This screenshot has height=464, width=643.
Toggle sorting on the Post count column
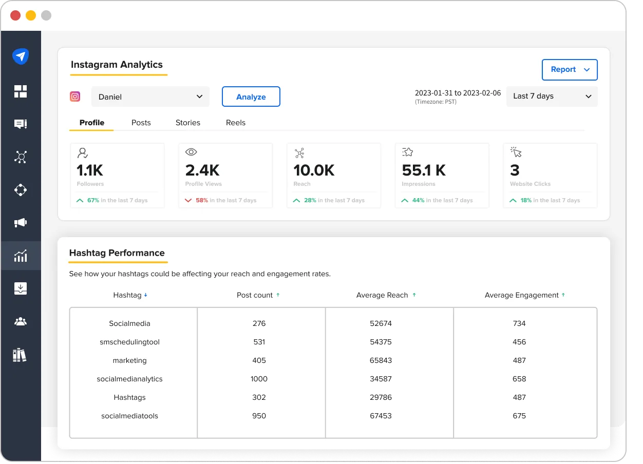259,295
